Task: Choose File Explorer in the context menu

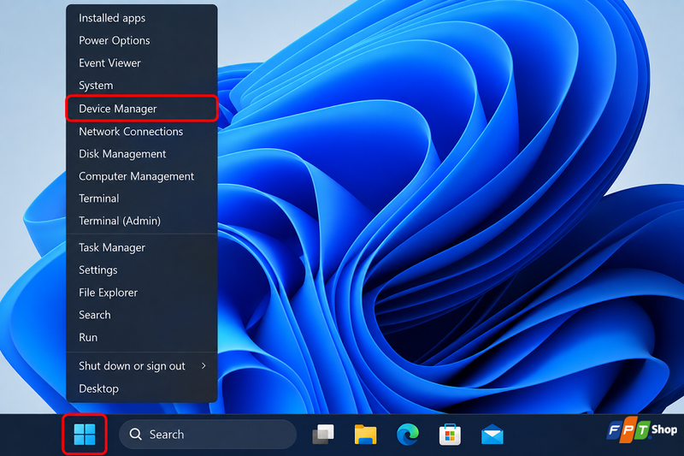Action: click(x=142, y=293)
